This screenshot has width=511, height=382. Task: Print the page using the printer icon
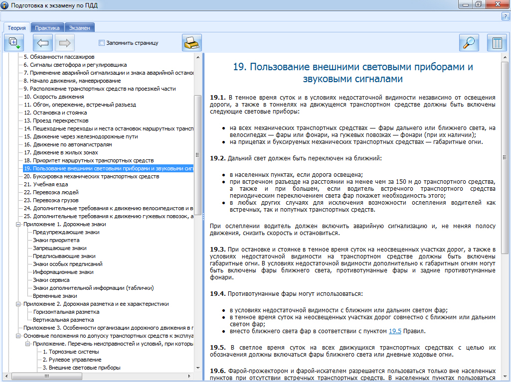191,43
